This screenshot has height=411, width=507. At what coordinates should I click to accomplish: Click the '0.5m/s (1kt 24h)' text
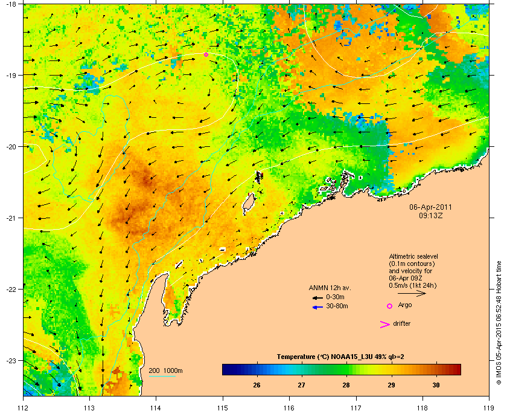click(x=413, y=286)
